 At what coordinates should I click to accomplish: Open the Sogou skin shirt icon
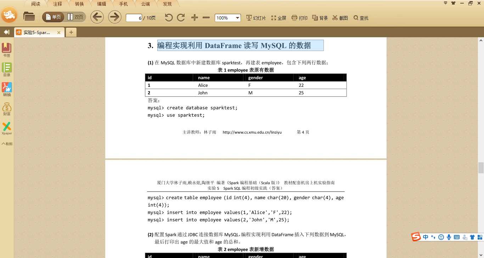472,237
